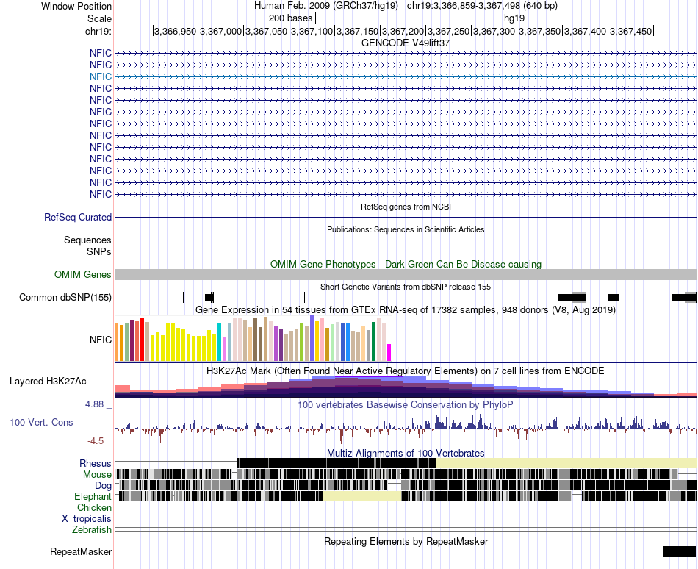Click the 200 bases scale text
The height and width of the screenshot is (569, 698).
click(x=290, y=18)
